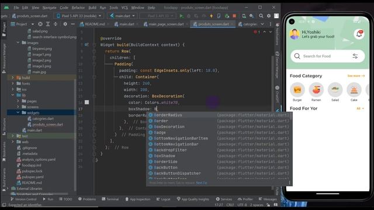Open tab list more-options dots
This screenshot has height=210, width=374.
click(x=270, y=24)
